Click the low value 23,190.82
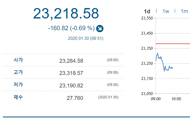The width and height of the screenshot is (190, 121). coord(71,85)
